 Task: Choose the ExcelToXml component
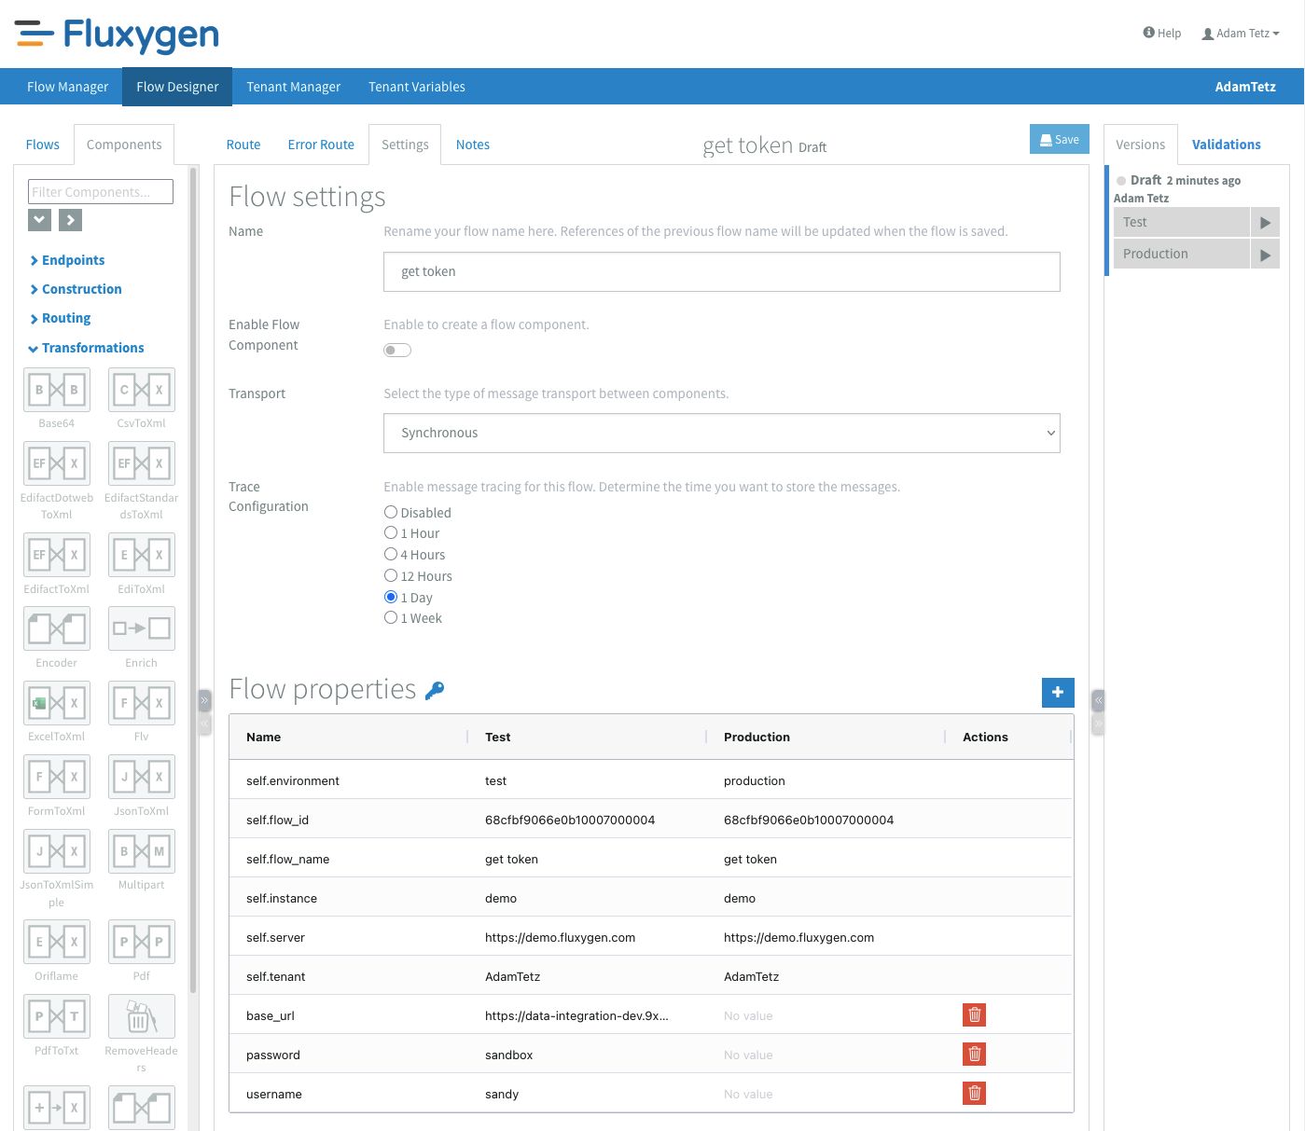(x=57, y=703)
